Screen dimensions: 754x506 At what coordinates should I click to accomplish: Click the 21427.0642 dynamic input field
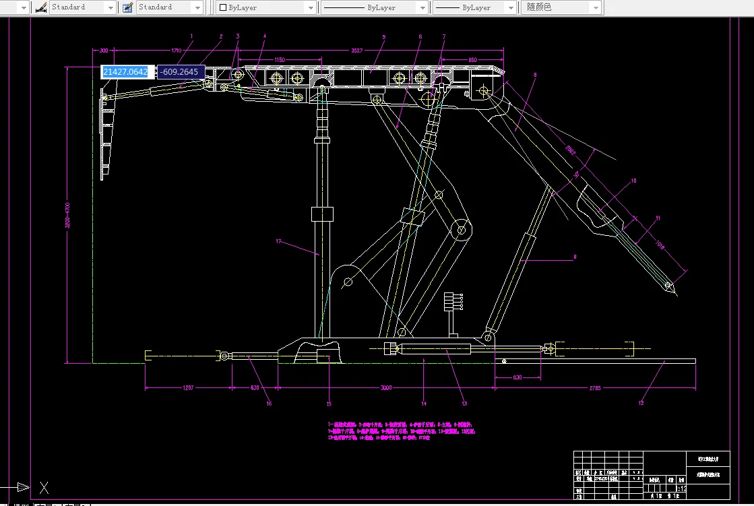coord(127,71)
